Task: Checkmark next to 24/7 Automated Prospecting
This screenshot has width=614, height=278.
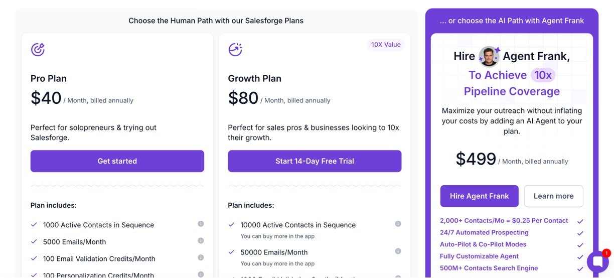Action: [580, 233]
